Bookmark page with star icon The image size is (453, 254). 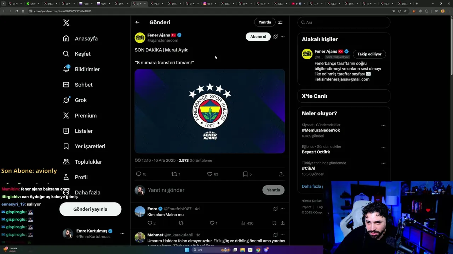(x=405, y=11)
